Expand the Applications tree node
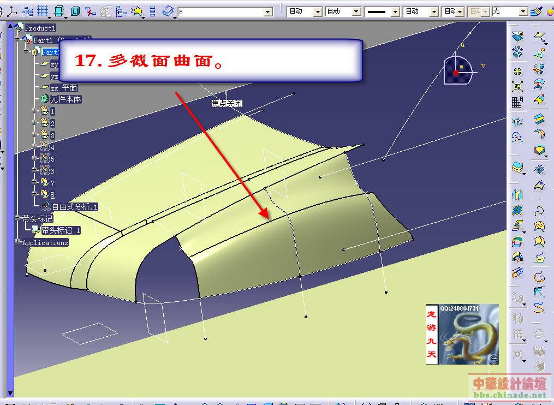The height and width of the screenshot is (405, 554). tap(18, 242)
